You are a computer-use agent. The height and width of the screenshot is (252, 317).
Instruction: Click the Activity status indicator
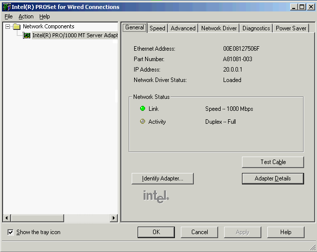[x=143, y=121]
